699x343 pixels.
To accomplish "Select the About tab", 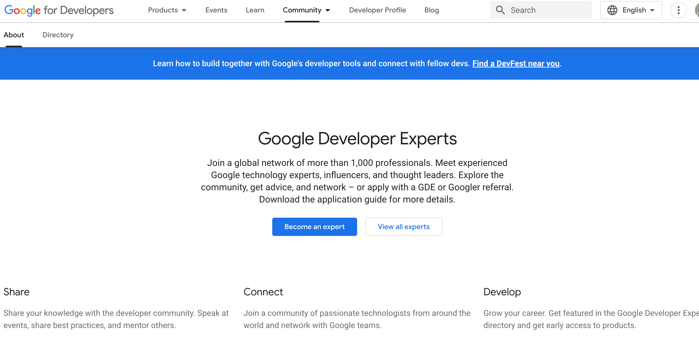I will click(13, 35).
